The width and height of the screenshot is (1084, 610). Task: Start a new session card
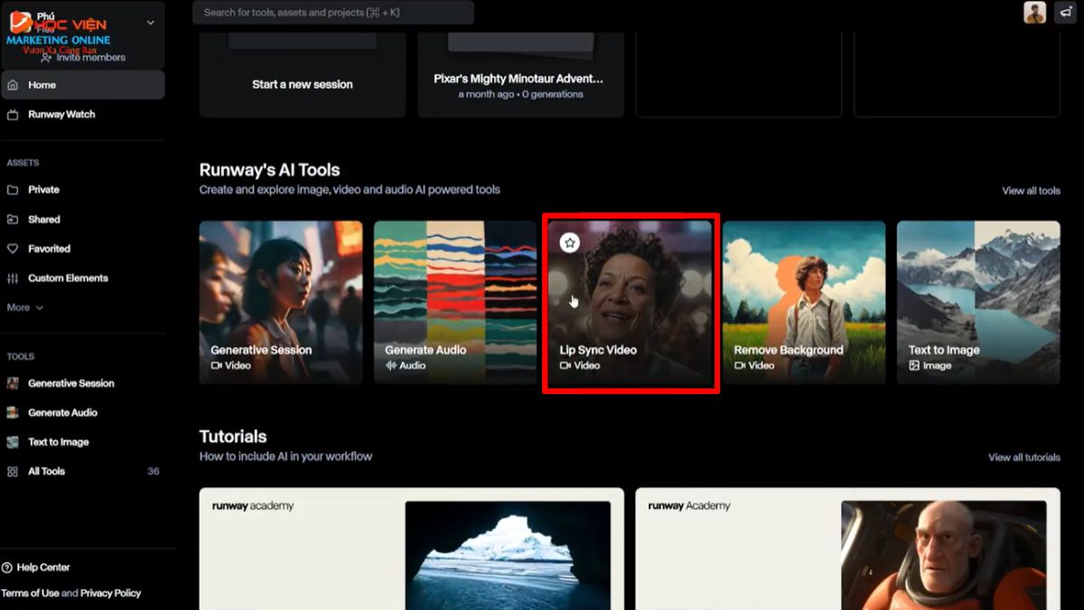click(x=303, y=76)
